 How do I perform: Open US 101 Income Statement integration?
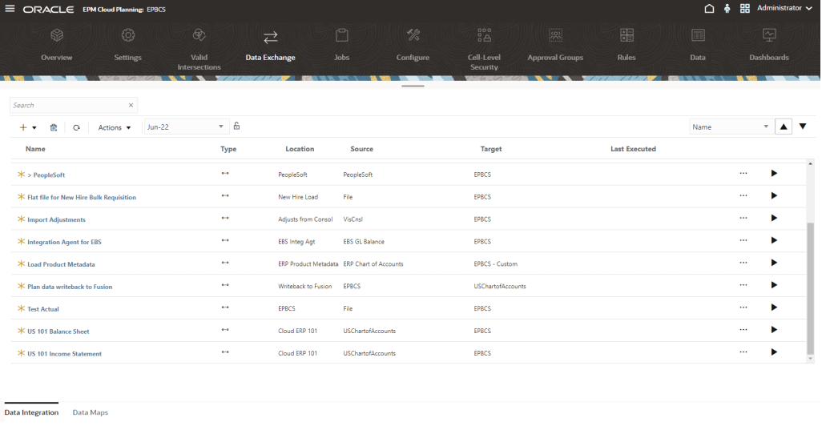click(x=64, y=353)
